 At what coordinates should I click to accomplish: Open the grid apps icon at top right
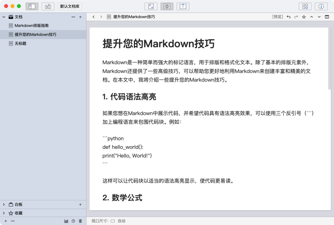[x=305, y=6]
